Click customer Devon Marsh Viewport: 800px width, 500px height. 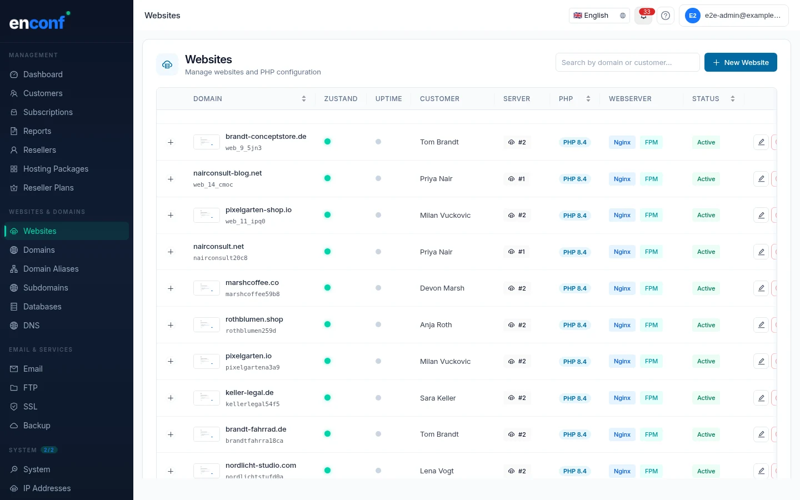pyautogui.click(x=442, y=288)
